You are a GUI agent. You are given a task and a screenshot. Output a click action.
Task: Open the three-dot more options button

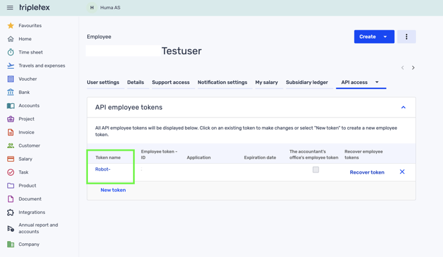click(x=406, y=37)
